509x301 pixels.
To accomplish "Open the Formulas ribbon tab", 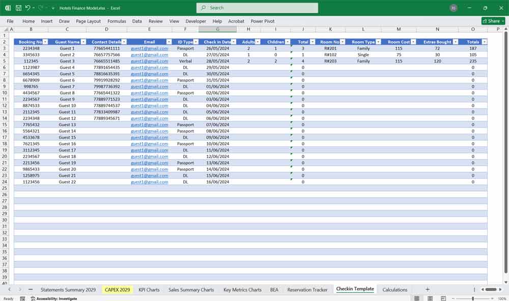I will 117,21.
